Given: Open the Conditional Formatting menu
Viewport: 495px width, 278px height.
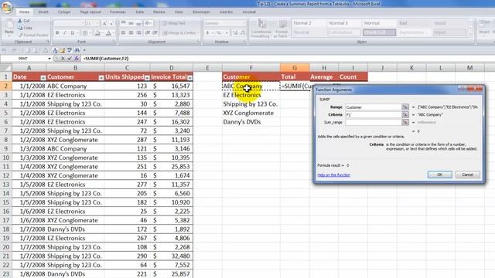Looking at the screenshot, I should click(x=261, y=28).
